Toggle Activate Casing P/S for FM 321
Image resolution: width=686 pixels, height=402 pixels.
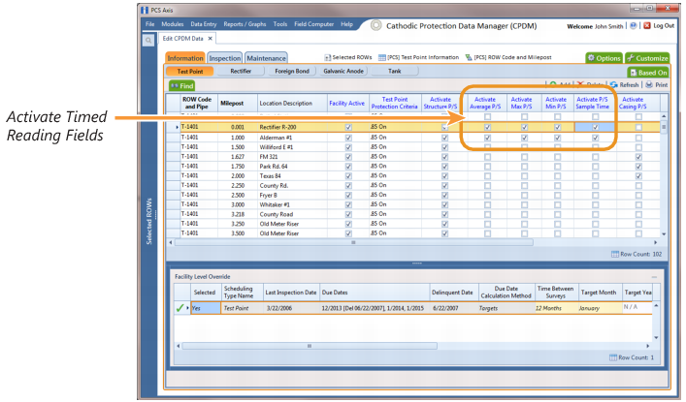point(638,156)
